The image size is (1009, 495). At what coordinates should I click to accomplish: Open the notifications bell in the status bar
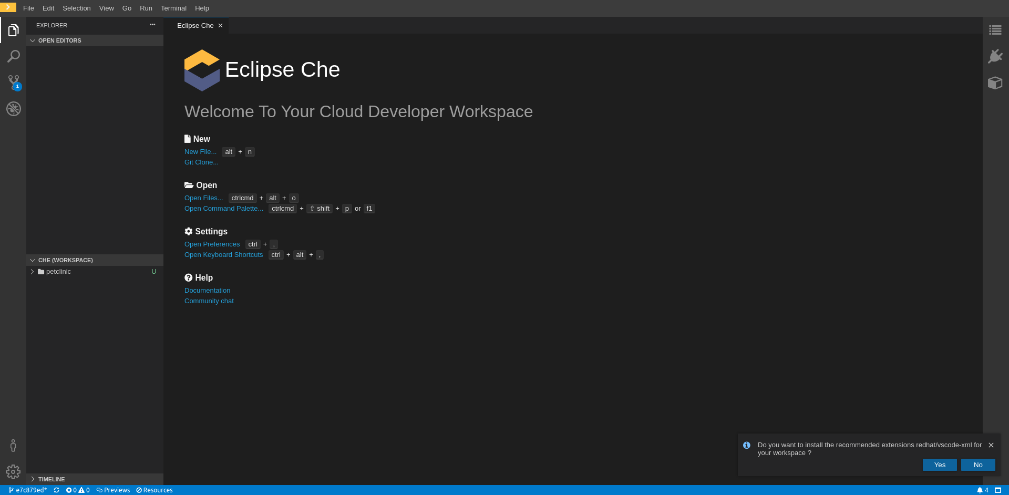[981, 490]
